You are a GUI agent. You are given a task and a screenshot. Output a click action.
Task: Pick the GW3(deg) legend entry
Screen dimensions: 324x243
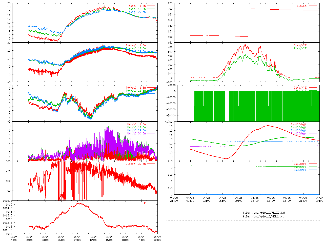pyautogui.click(x=300, y=170)
